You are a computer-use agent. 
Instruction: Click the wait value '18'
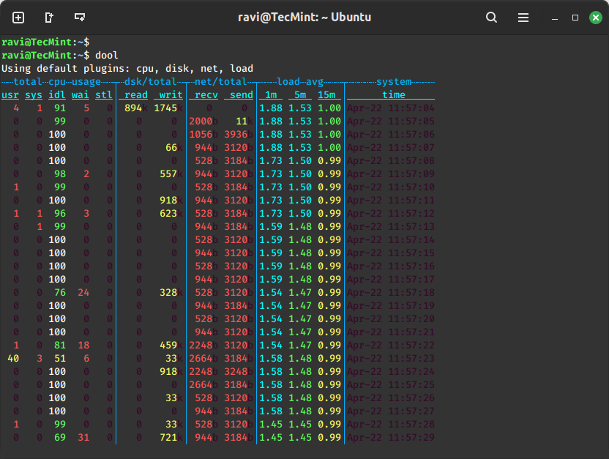[x=83, y=346]
